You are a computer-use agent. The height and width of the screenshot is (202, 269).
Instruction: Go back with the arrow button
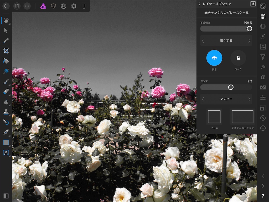point(6,6)
